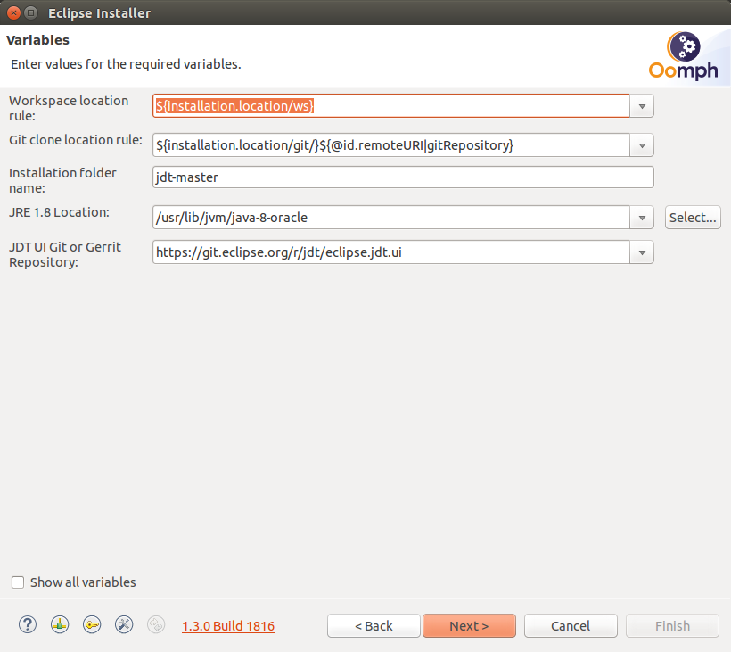Click the 'Git clone location rule:' label

pyautogui.click(x=76, y=140)
